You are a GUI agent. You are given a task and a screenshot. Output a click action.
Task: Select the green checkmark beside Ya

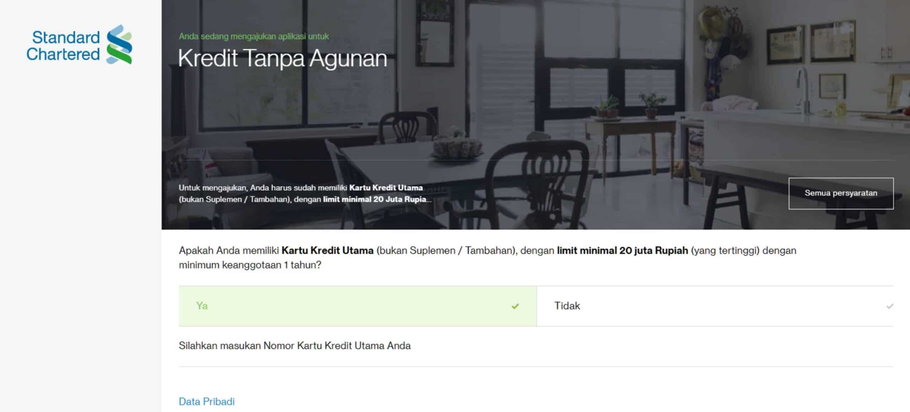click(x=514, y=306)
